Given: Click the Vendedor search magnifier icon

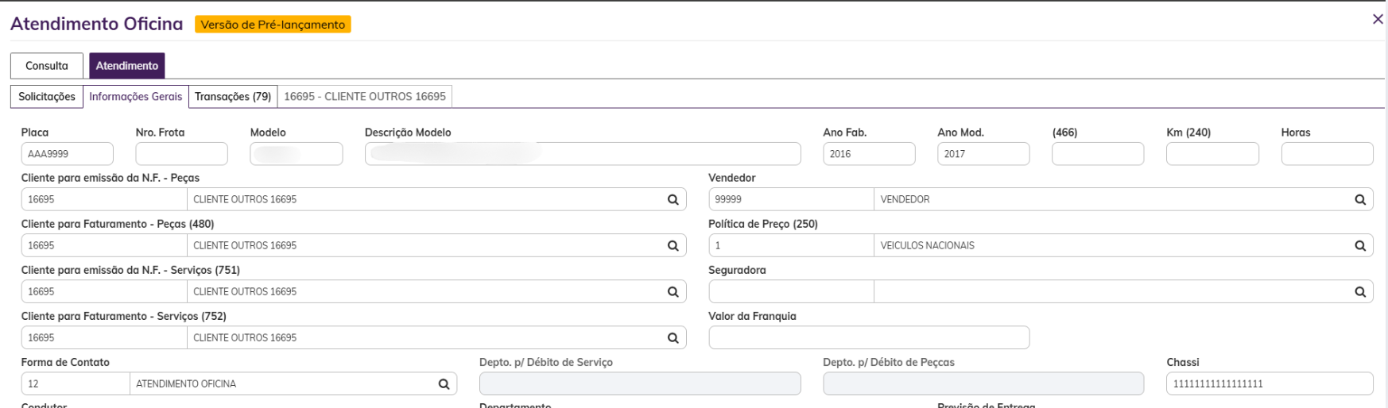Looking at the screenshot, I should pyautogui.click(x=1360, y=200).
